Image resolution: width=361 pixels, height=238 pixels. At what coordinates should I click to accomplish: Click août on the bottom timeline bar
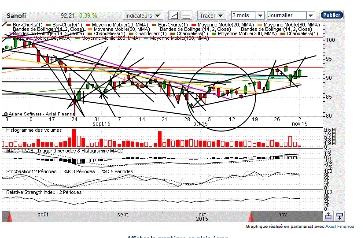click(x=43, y=215)
